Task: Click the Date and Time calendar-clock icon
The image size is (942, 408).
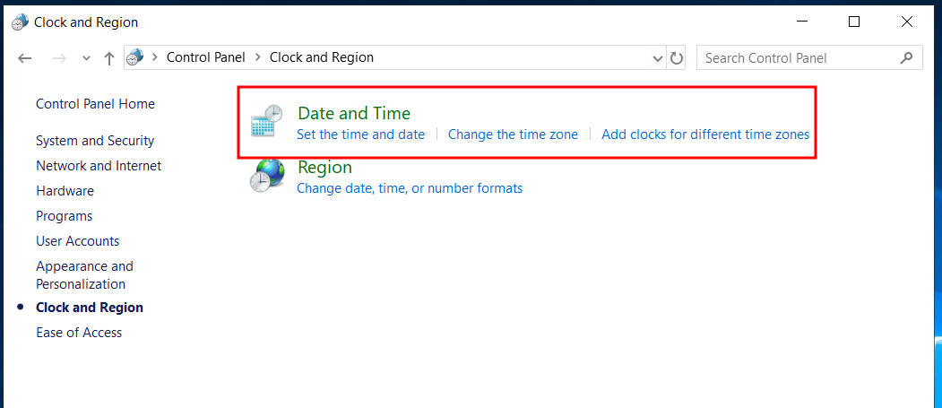Action: click(266, 121)
